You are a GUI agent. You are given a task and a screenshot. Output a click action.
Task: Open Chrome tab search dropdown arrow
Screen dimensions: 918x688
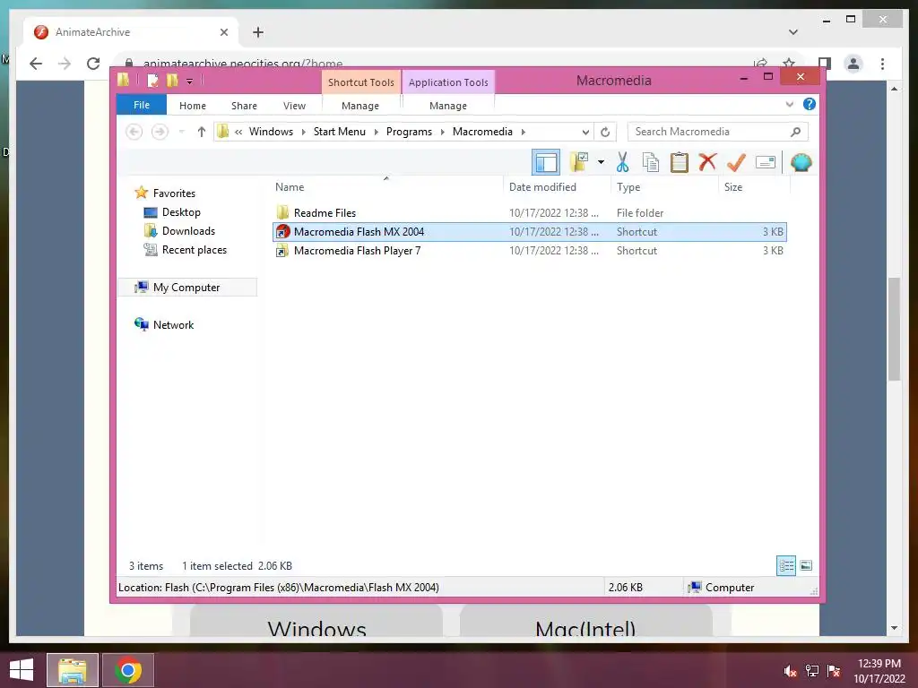[x=793, y=32]
